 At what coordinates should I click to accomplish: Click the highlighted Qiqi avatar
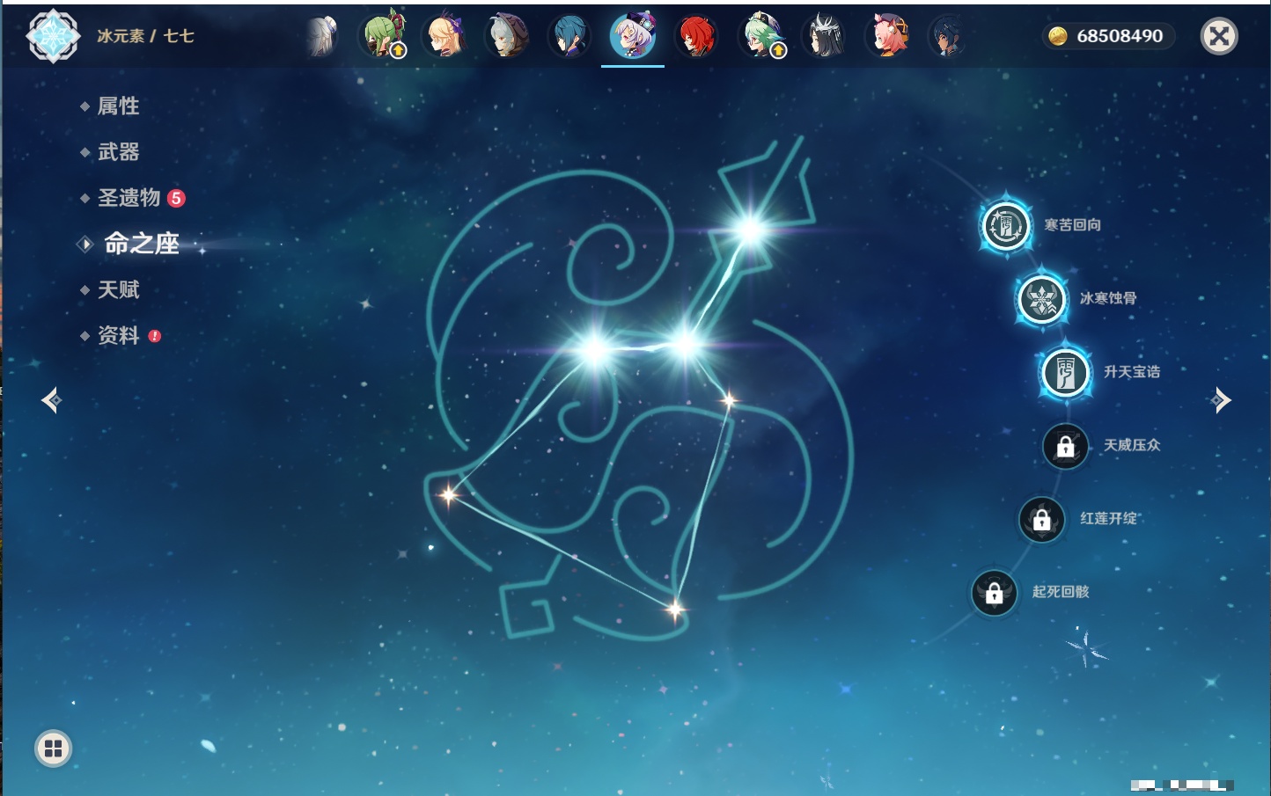click(633, 36)
